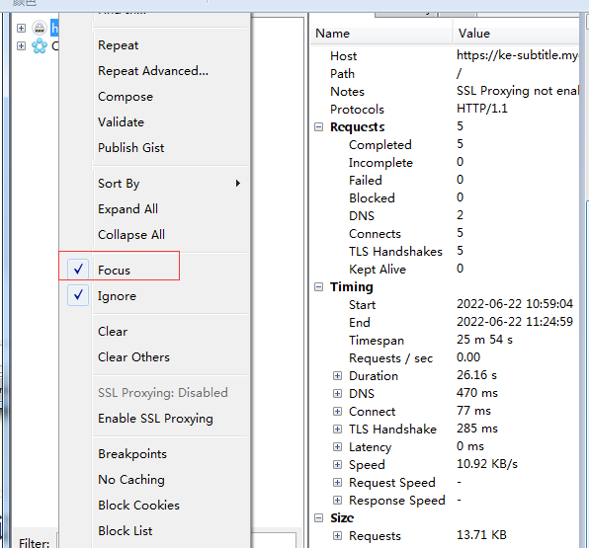Expand the second tree node
Screen dimensions: 589x548
(22, 46)
